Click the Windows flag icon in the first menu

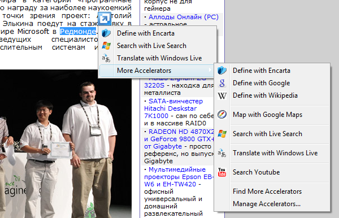[x=106, y=46]
